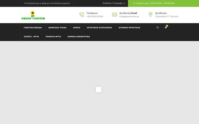Click the Green Center sunflower logo
The width and height of the screenshot is (199, 124).
click(33, 15)
